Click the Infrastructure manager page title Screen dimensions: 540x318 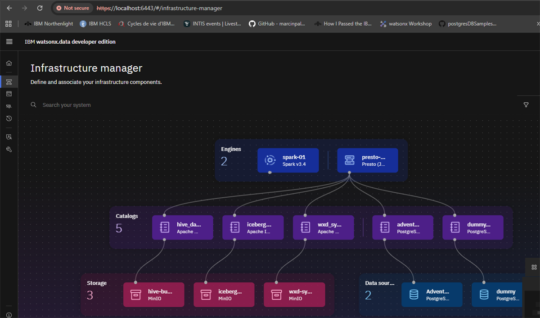tap(86, 68)
